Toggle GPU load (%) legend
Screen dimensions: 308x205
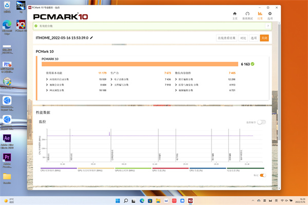[170, 170]
